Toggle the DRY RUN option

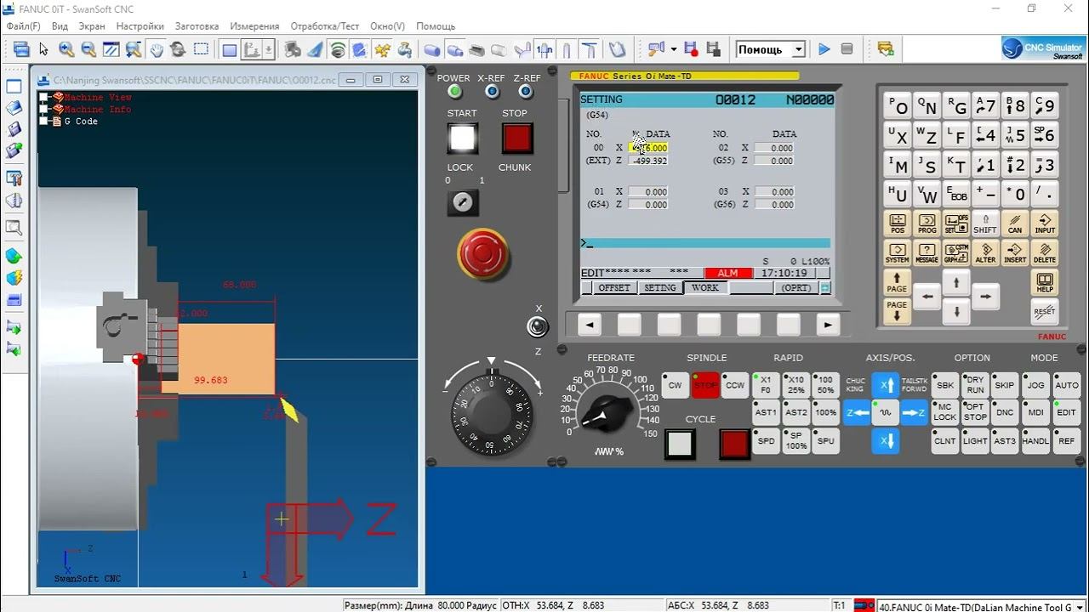975,385
